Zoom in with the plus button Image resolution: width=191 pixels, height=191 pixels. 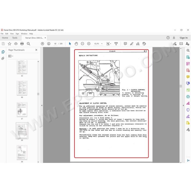point(89,44)
